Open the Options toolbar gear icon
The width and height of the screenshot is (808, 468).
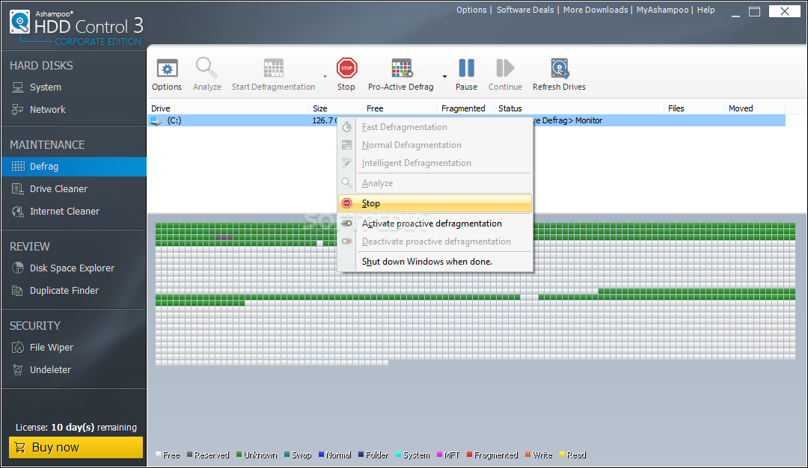point(167,69)
